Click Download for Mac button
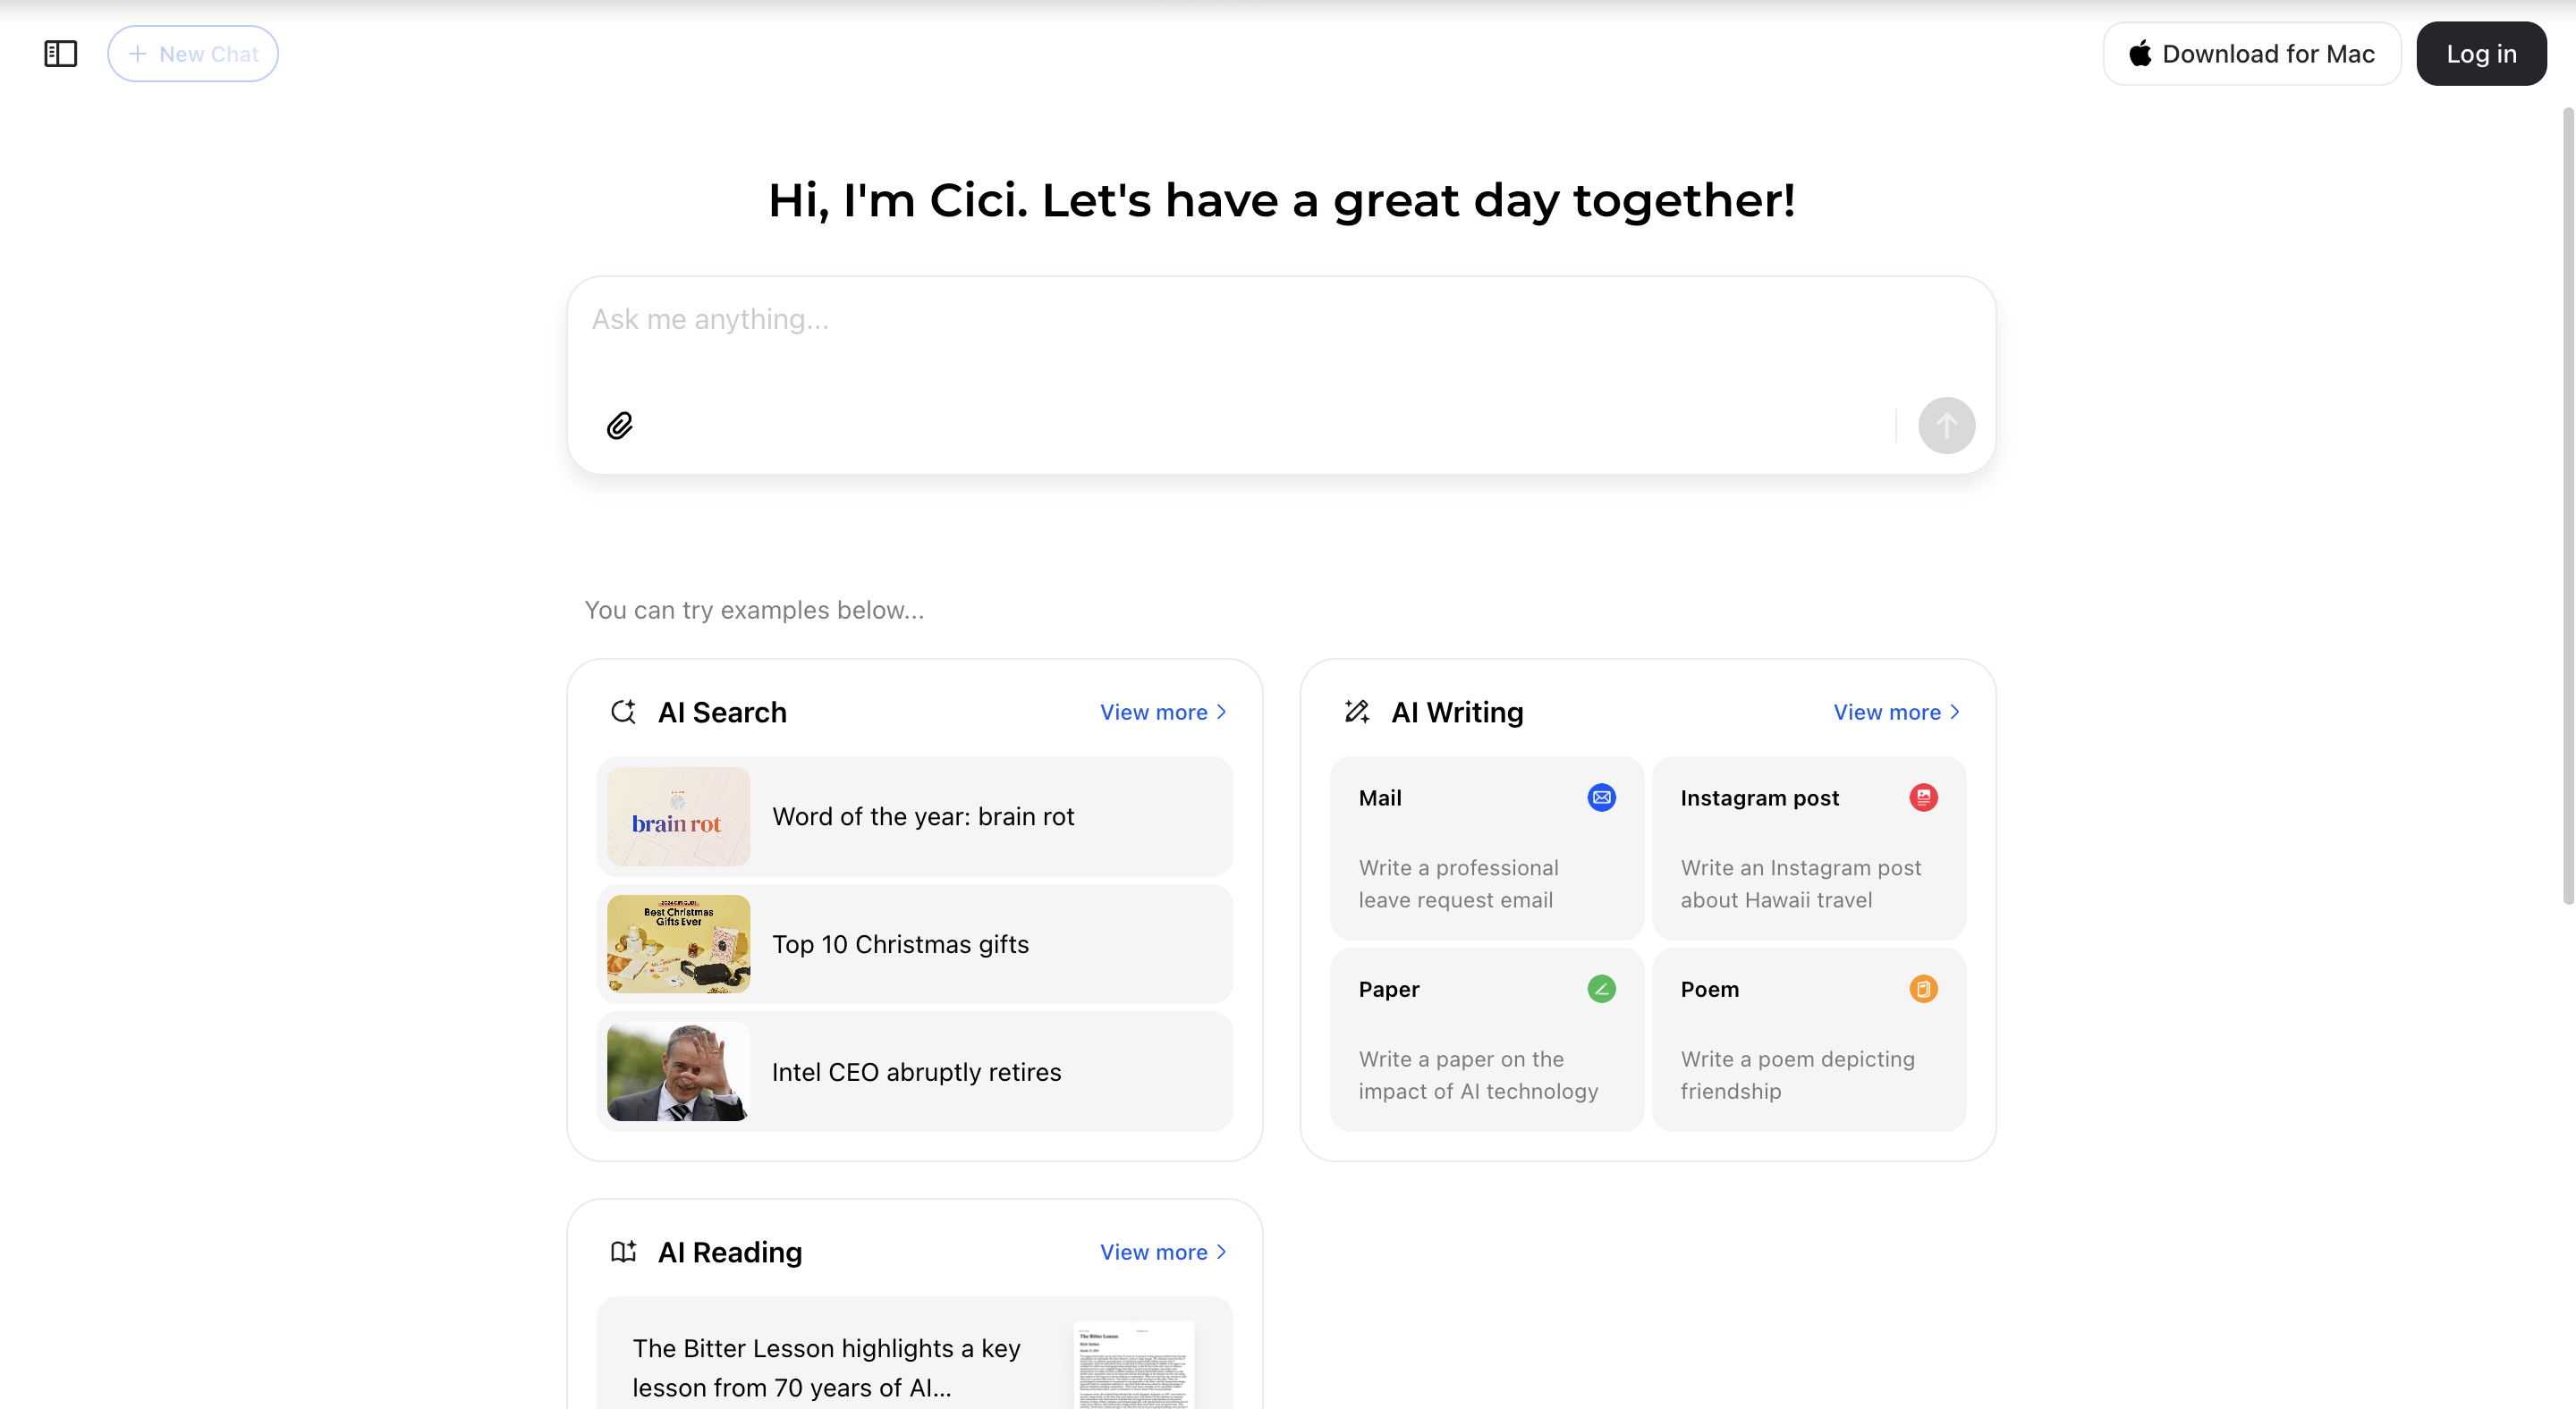The image size is (2576, 1409). (x=2251, y=54)
